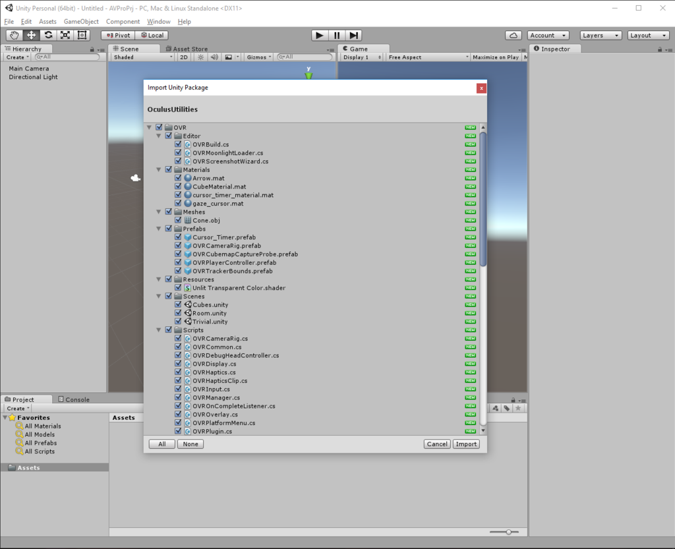Click the save search star icon
675x549 pixels.
tap(518, 409)
